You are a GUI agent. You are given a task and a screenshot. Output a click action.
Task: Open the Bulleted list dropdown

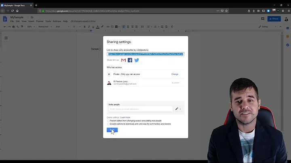tap(156, 27)
